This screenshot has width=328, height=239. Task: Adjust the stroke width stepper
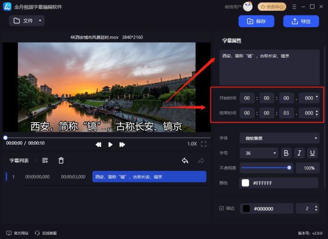(316, 208)
